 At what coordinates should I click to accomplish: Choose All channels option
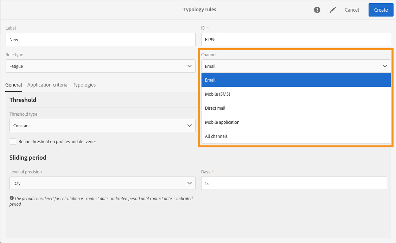(x=296, y=136)
